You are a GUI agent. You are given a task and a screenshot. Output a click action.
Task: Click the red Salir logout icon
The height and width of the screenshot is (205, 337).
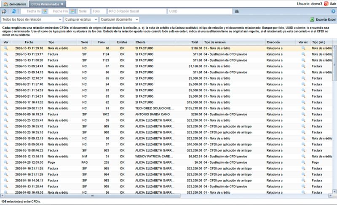click(326, 4)
